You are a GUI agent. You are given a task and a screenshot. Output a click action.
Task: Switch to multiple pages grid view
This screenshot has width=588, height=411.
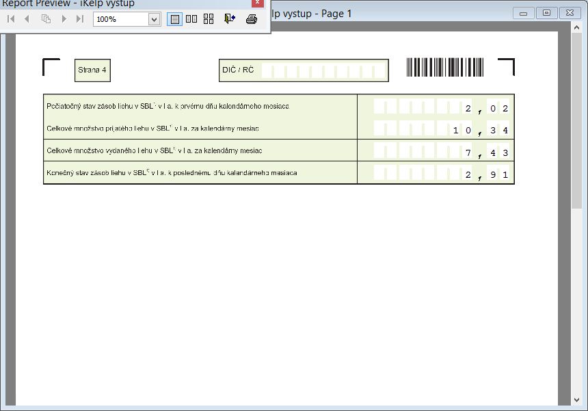[209, 19]
